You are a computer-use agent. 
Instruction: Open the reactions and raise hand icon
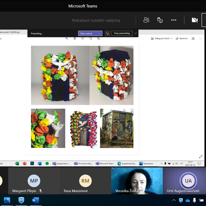[x=160, y=20]
